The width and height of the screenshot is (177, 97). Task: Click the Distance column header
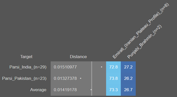pos(78,57)
